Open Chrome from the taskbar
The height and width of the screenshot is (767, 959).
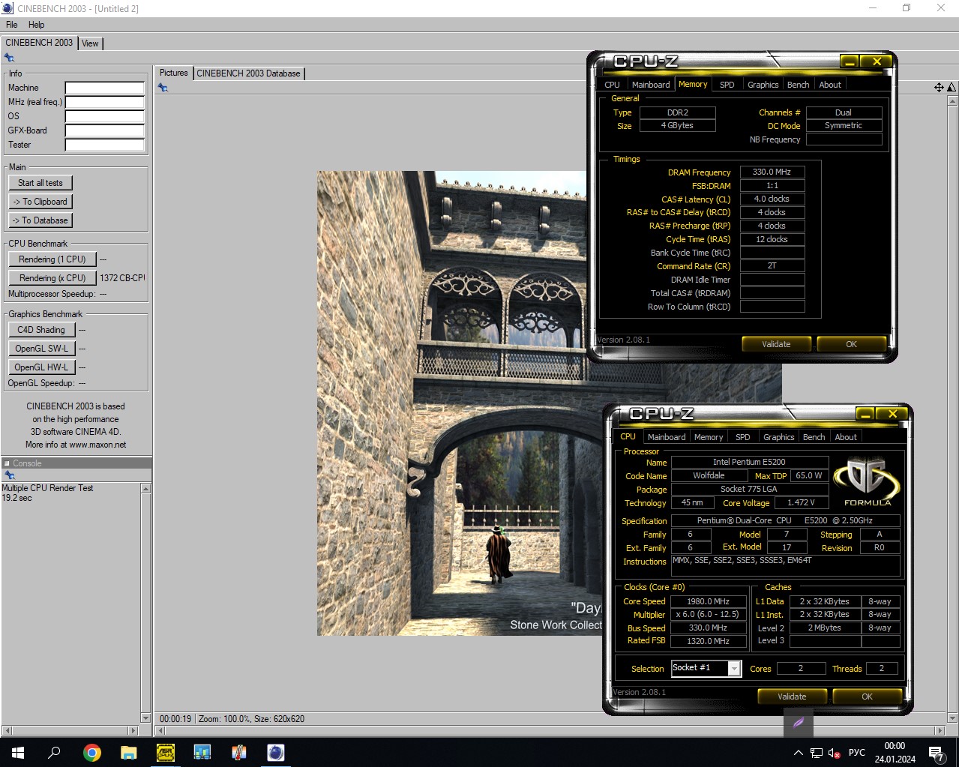click(x=91, y=752)
